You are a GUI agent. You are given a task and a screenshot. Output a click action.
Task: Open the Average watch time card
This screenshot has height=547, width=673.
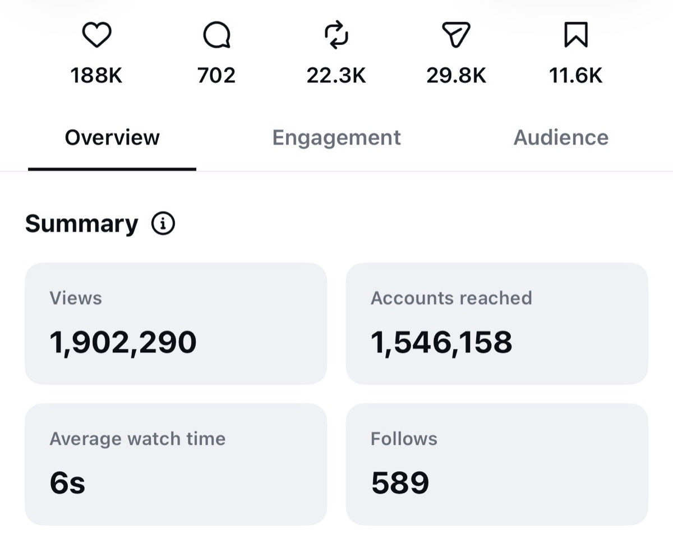coord(176,465)
